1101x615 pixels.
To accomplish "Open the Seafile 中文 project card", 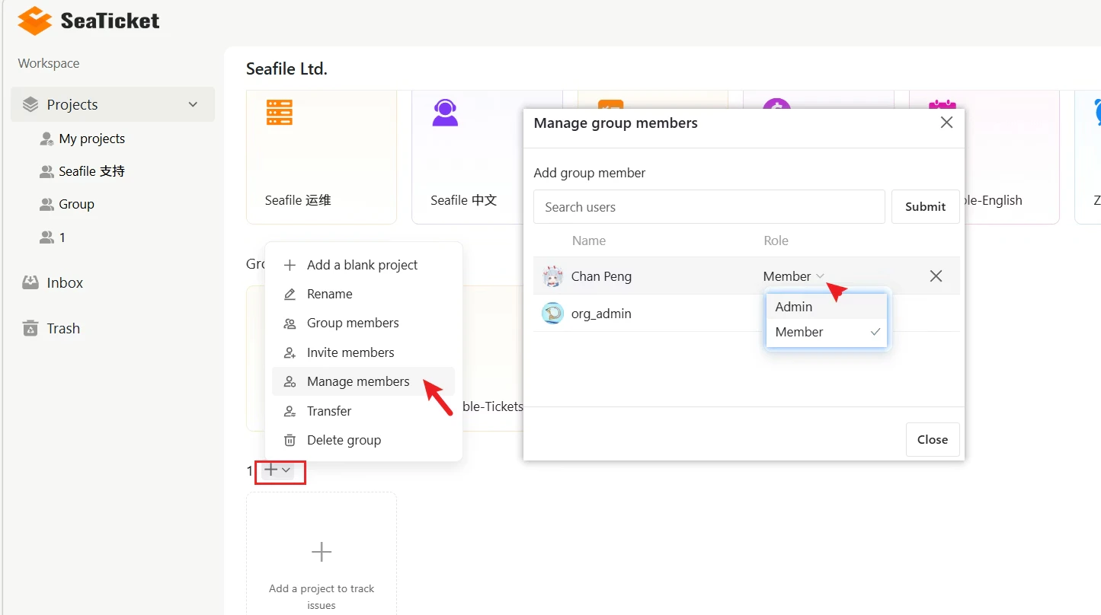I will [x=466, y=157].
